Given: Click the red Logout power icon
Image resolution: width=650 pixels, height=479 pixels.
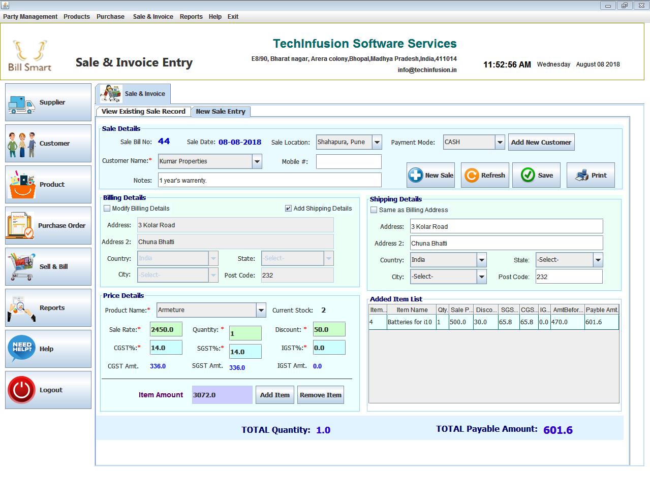Looking at the screenshot, I should click(21, 390).
